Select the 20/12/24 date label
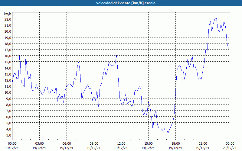This screenshot has height=151, width=242. (230, 148)
